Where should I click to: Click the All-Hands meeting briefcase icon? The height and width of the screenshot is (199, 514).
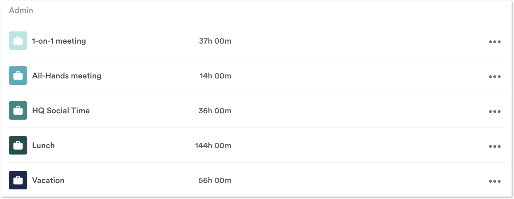pos(18,76)
